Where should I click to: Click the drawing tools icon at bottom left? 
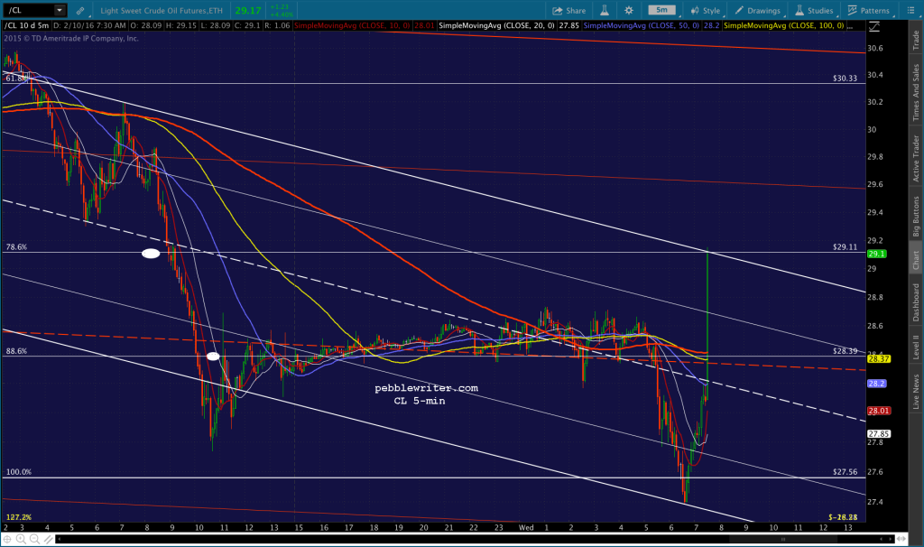point(48,539)
